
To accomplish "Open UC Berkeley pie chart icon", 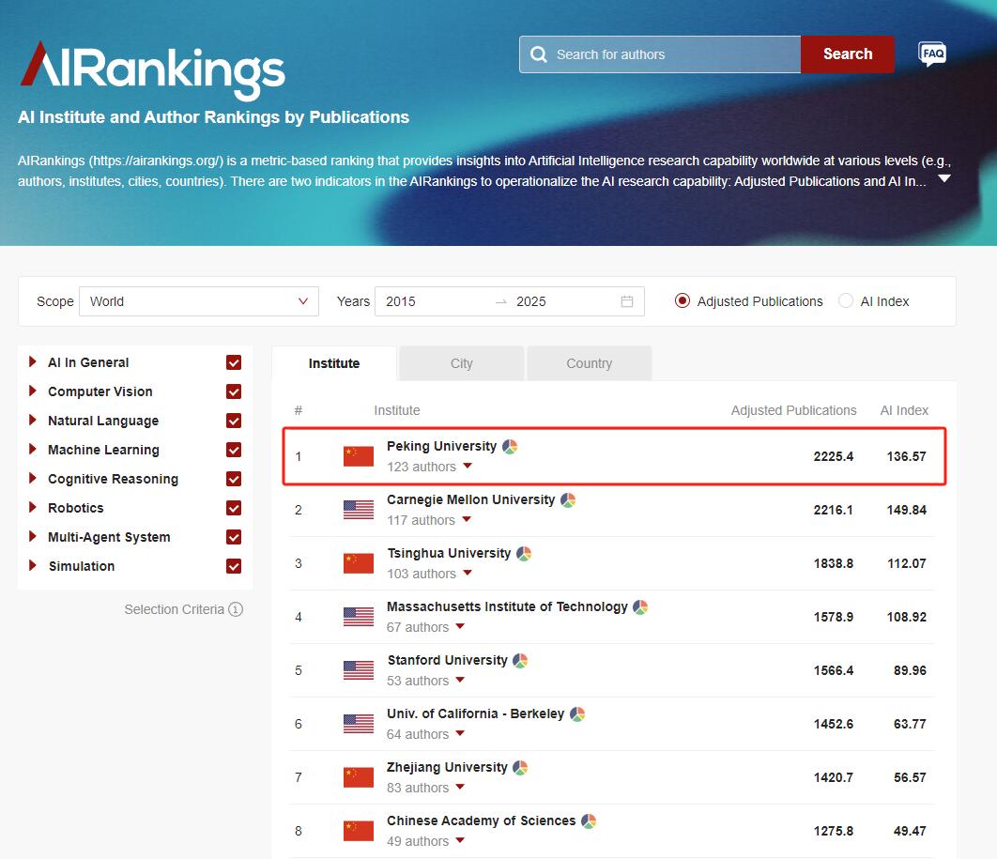I will click(577, 713).
